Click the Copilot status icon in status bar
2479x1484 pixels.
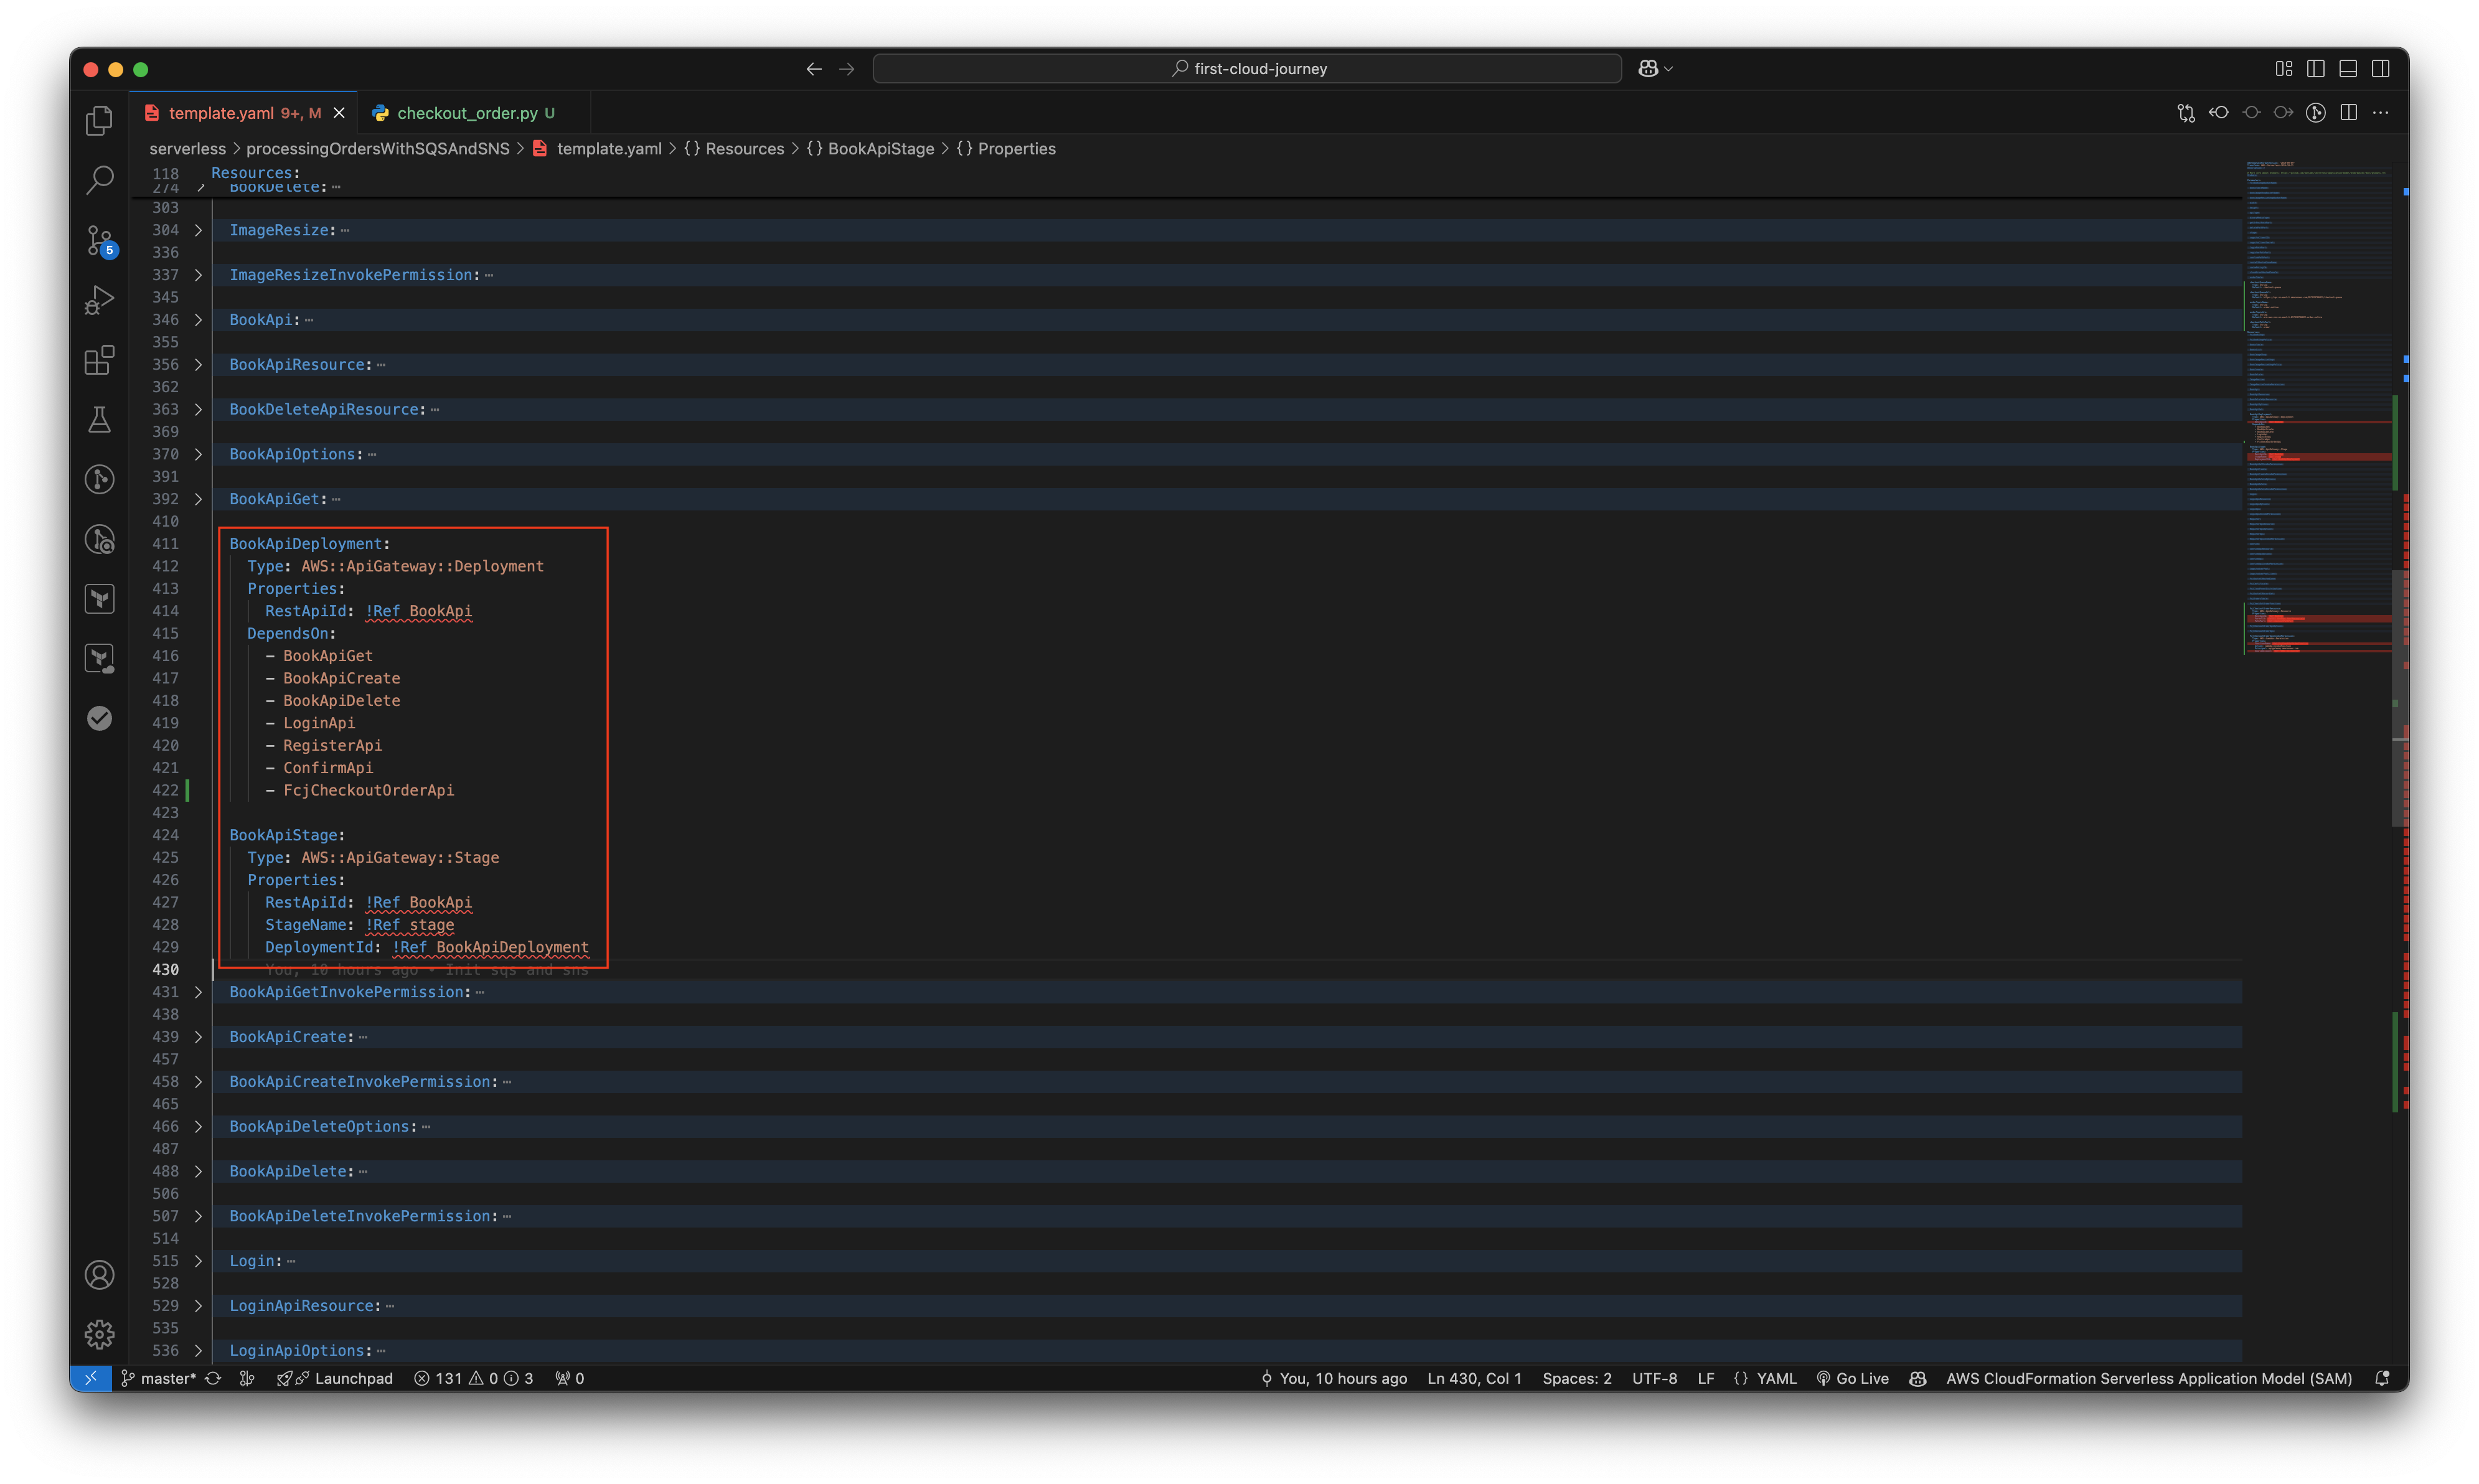(1918, 1378)
